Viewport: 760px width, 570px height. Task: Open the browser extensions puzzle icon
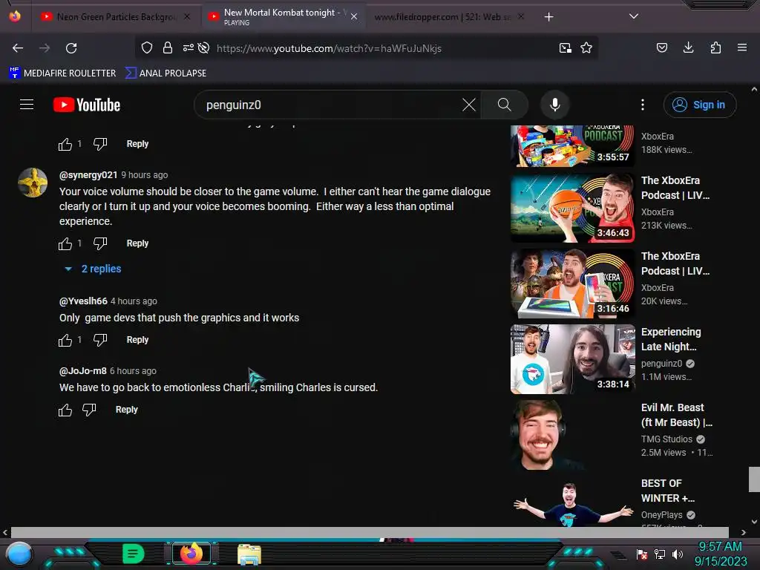[x=715, y=47]
